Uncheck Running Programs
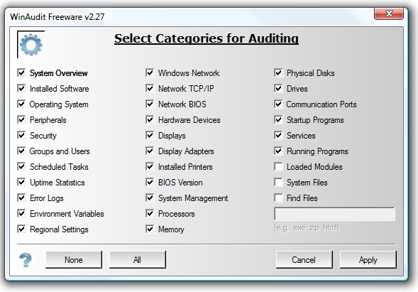418x292 pixels. coord(278,151)
